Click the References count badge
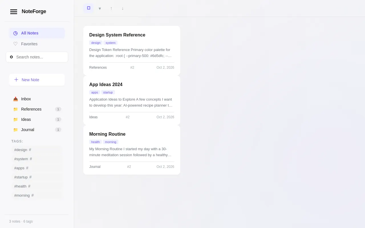Image resolution: width=365 pixels, height=228 pixels. coord(58,109)
